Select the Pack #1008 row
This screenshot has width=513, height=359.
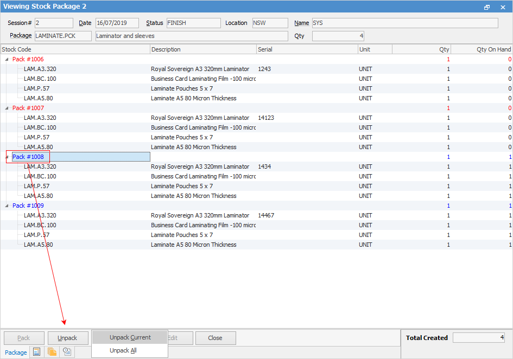click(28, 157)
